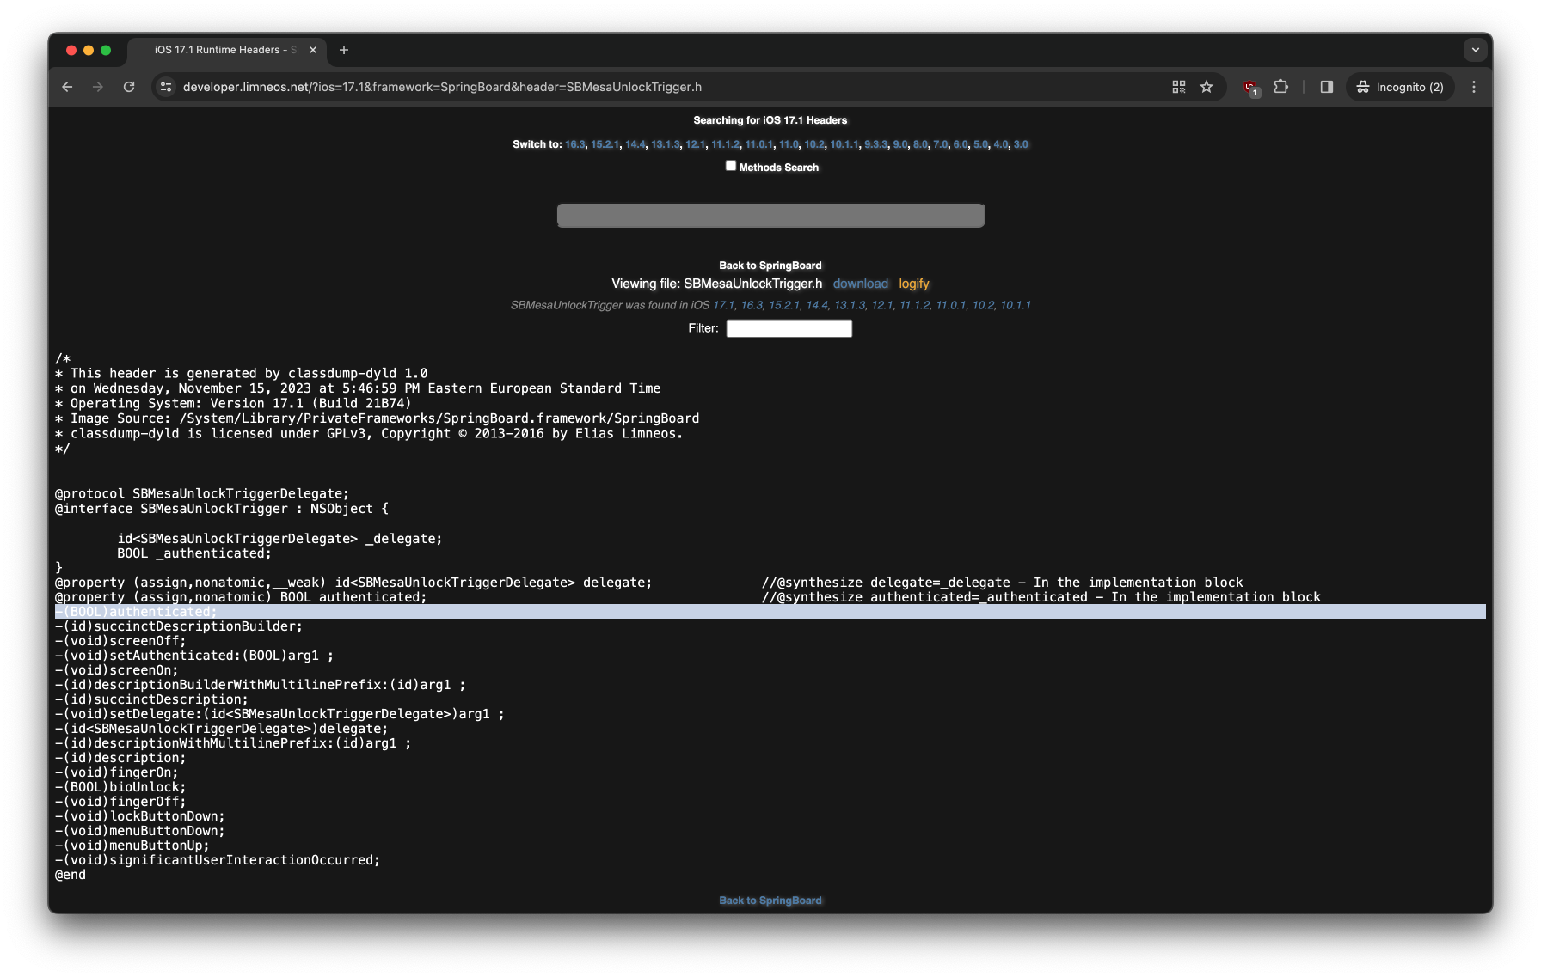
Task: Click the @protocol SBMesaUnlockTriggerDelegate line
Action: (202, 494)
